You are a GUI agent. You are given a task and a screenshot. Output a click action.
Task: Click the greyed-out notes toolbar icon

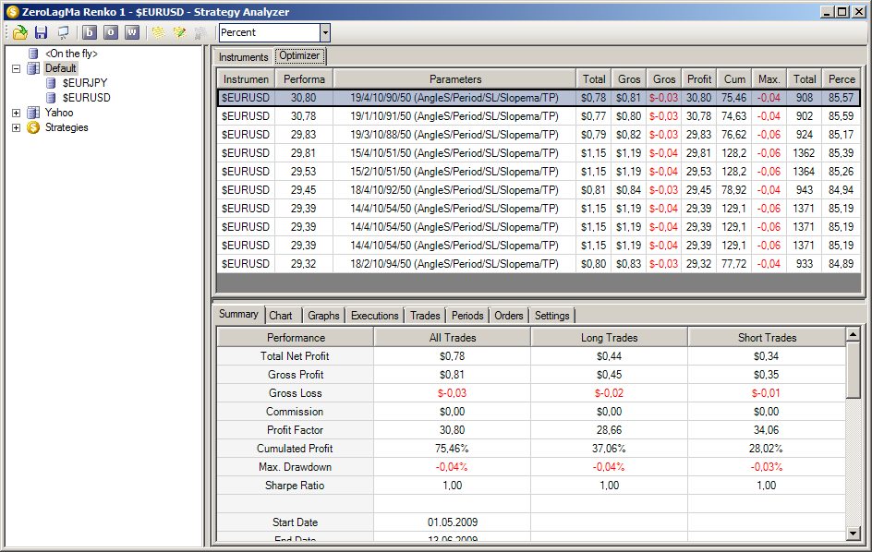pyautogui.click(x=200, y=33)
